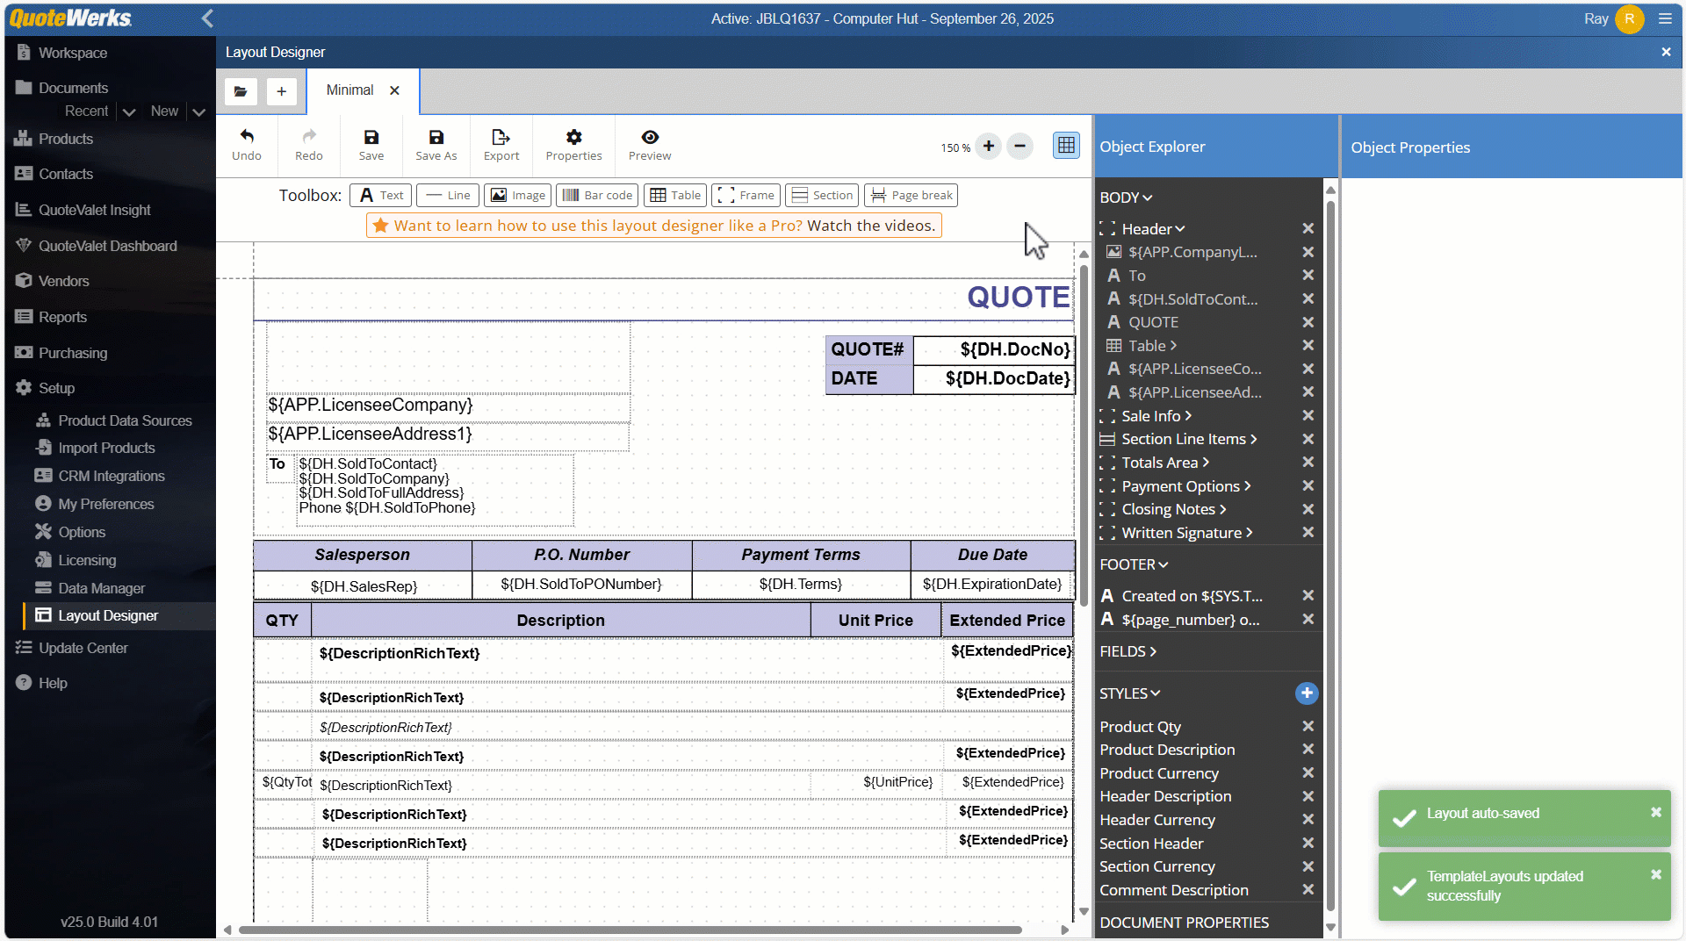Viewport: 1686px width, 941px height.
Task: Switch to the Minimal layout tab
Action: pyautogui.click(x=349, y=90)
